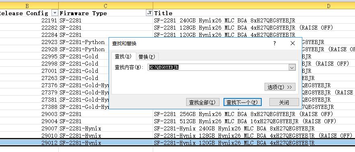Select the Title header cell
This screenshot has width=355, height=152.
[254, 13]
